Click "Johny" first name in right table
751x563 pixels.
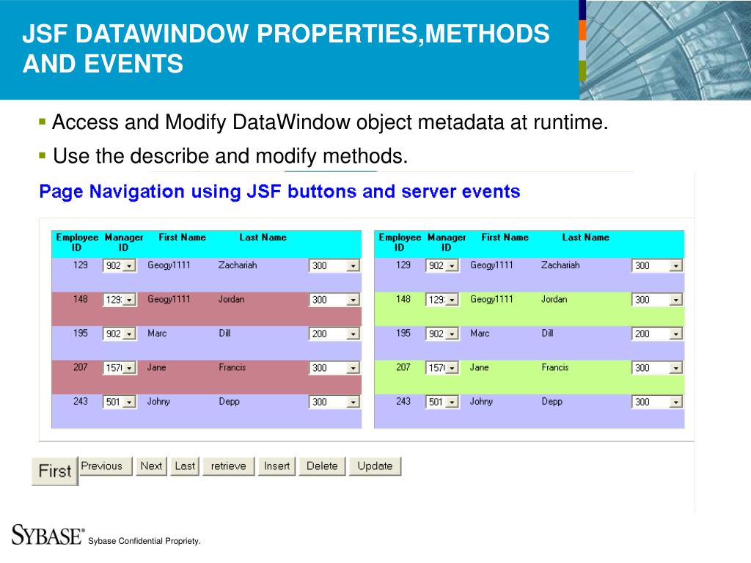click(x=481, y=402)
